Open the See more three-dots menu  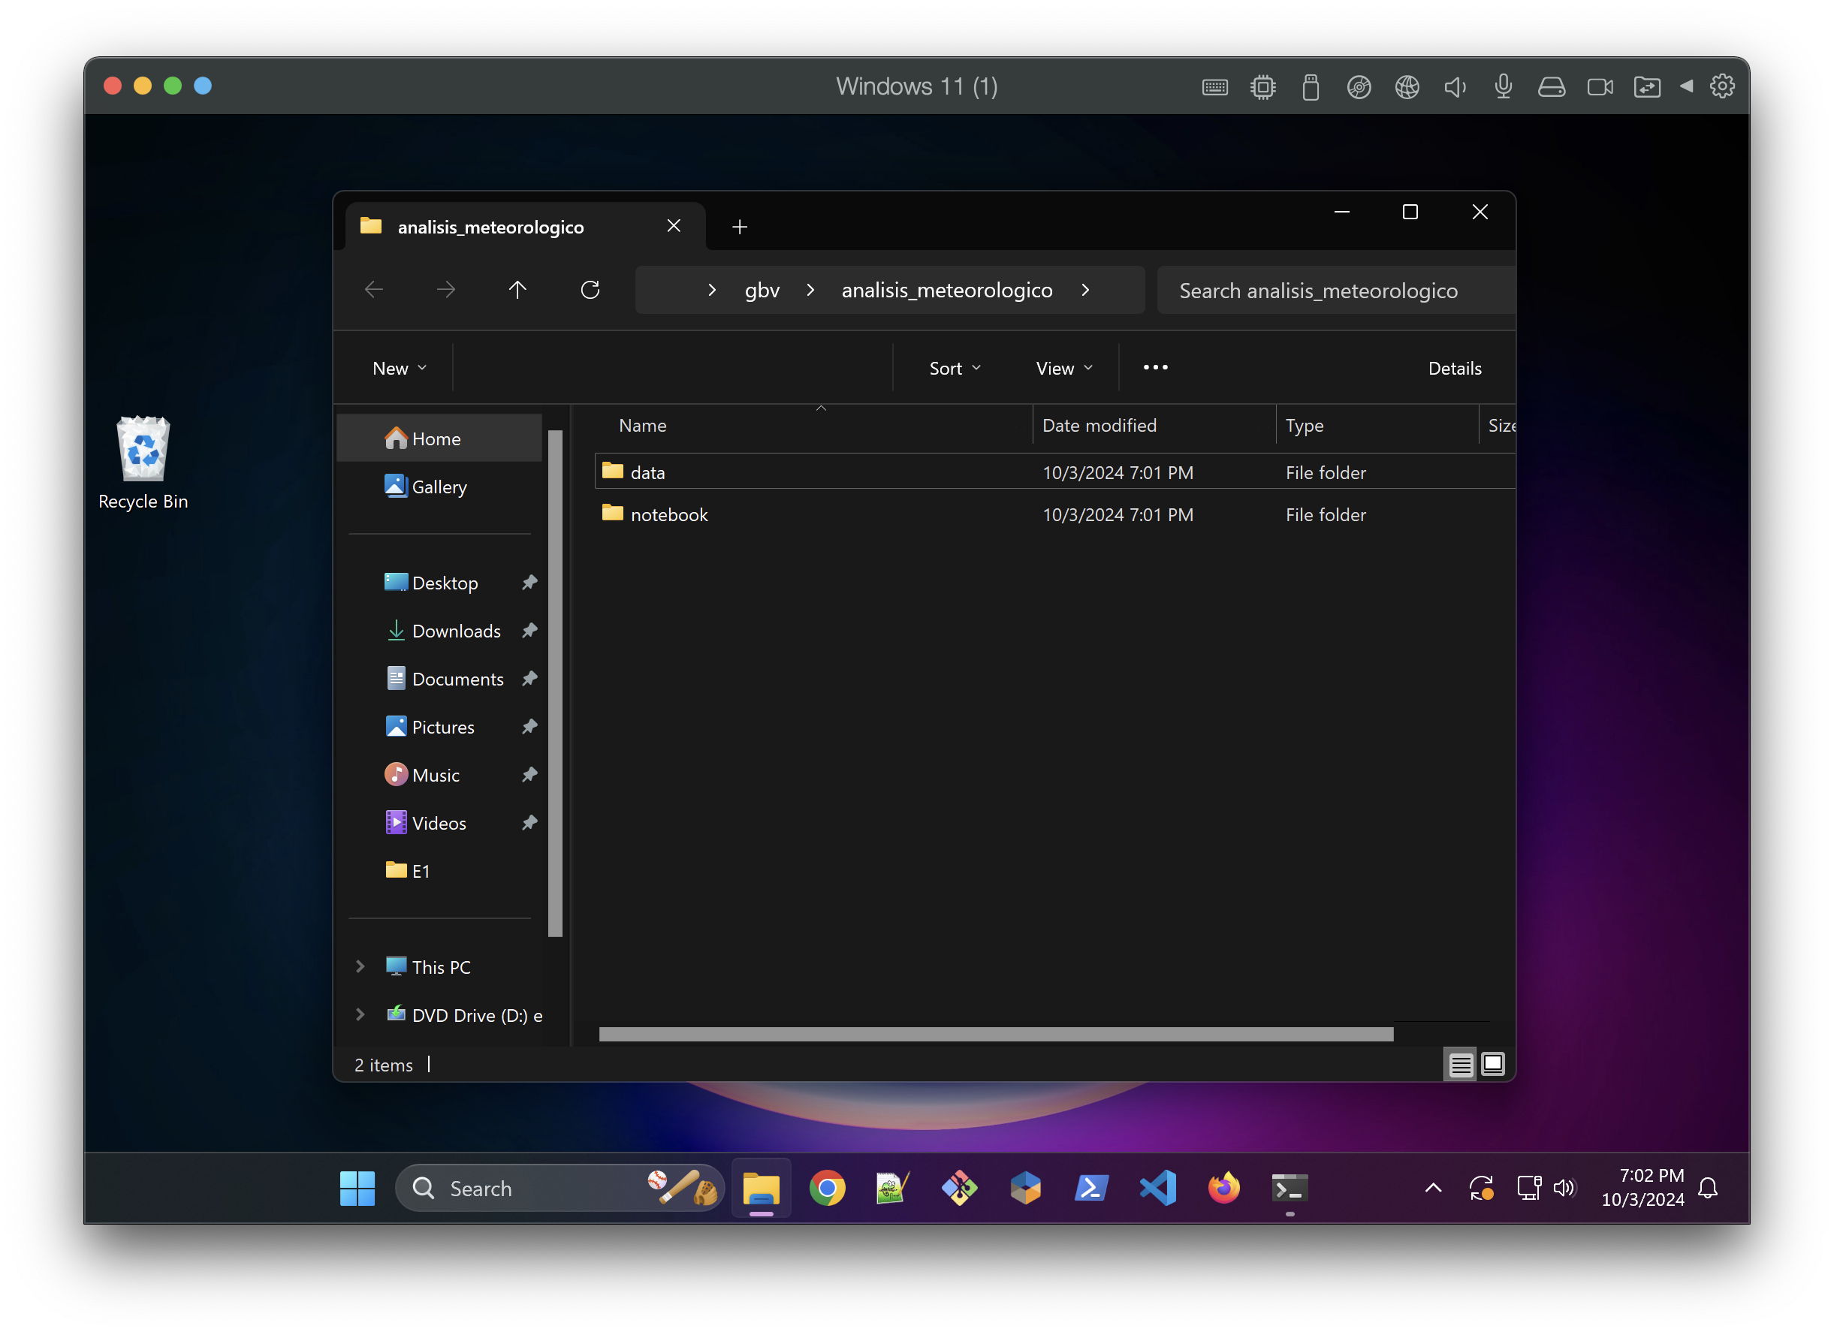[x=1155, y=368]
